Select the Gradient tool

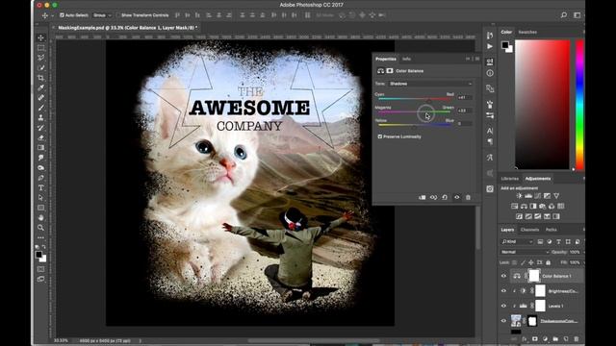pos(40,148)
